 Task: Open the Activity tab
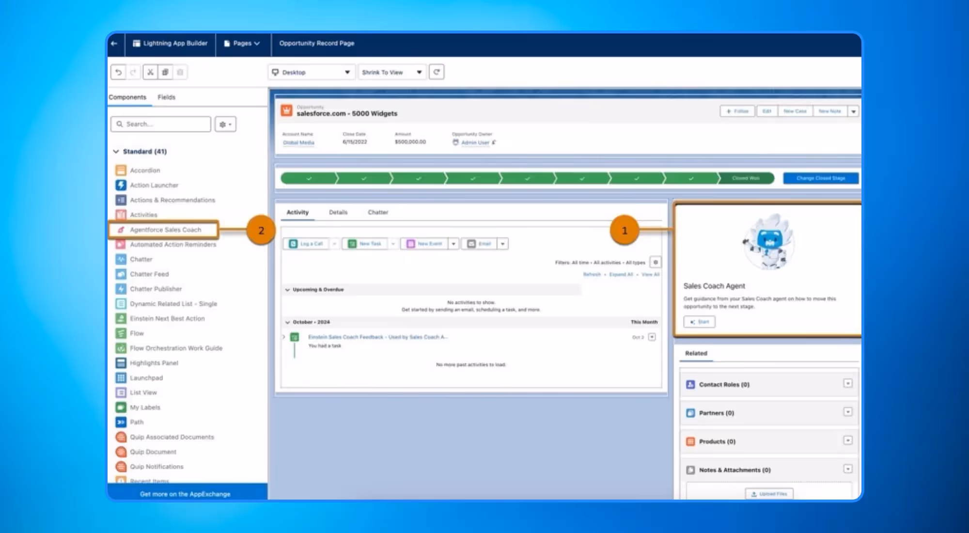(x=297, y=212)
